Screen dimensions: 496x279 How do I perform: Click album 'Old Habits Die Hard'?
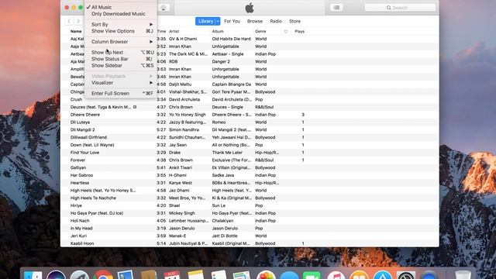[231, 39]
